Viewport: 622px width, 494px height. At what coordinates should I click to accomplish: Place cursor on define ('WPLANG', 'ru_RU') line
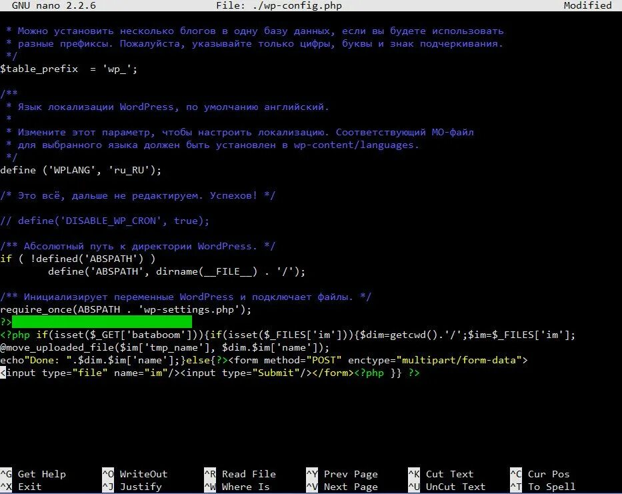coord(81,170)
